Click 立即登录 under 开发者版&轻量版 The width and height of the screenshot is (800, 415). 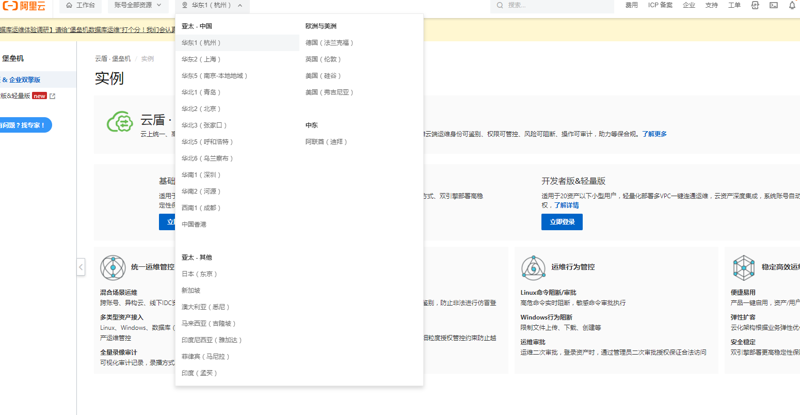tap(562, 222)
